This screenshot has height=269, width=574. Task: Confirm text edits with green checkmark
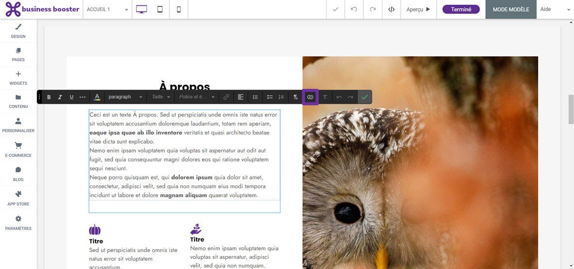[364, 97]
